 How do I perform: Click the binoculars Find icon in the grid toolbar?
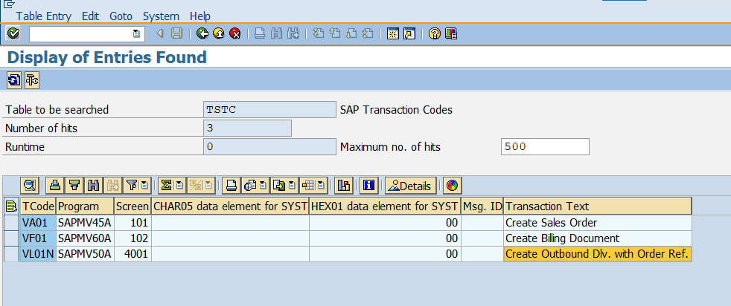pos(93,186)
